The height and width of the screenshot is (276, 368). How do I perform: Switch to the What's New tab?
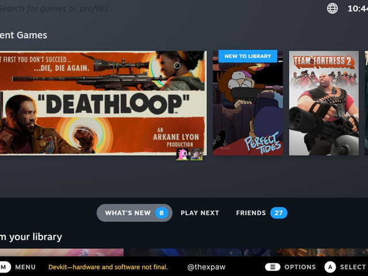pos(128,213)
